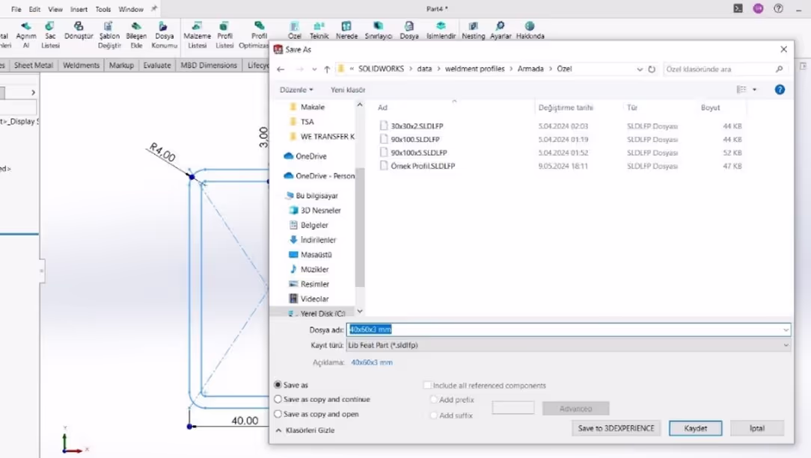Select the Teknik tool icon

319,31
